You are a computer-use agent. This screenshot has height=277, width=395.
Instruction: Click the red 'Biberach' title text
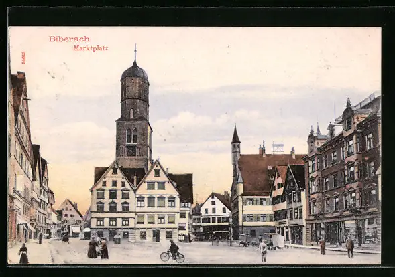(69, 39)
